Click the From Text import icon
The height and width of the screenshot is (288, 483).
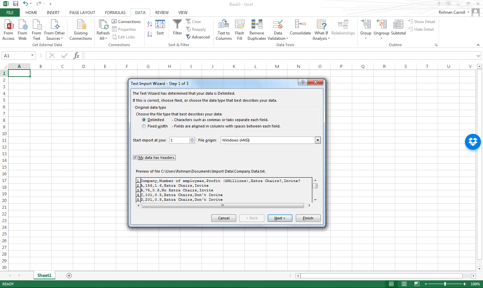coord(37,30)
